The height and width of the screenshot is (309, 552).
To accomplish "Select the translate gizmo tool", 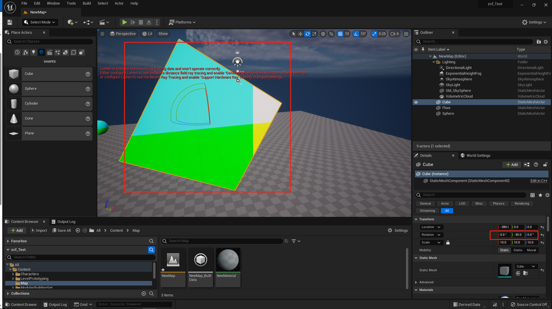I will [300, 34].
